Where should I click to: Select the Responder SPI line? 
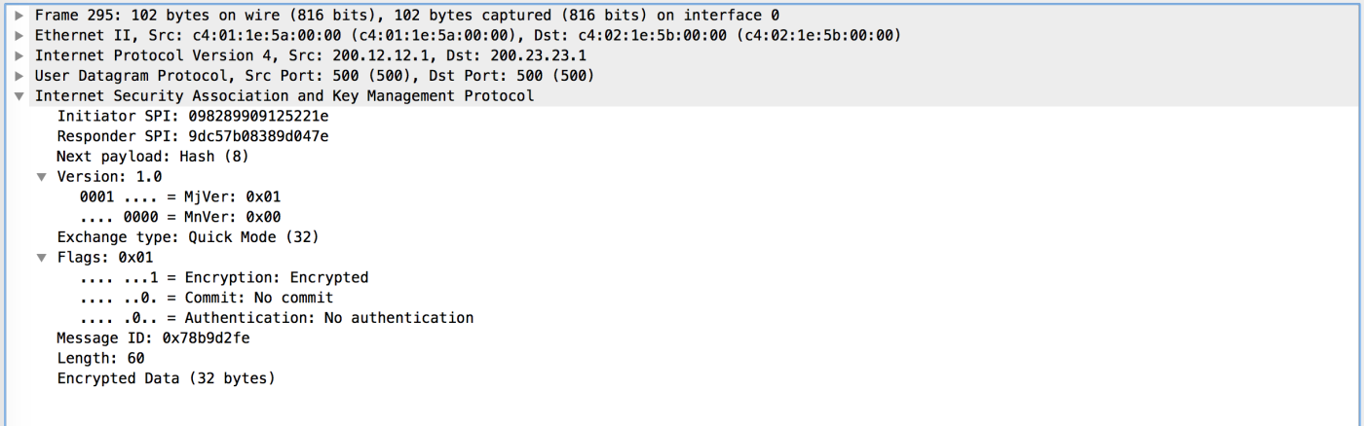[192, 136]
